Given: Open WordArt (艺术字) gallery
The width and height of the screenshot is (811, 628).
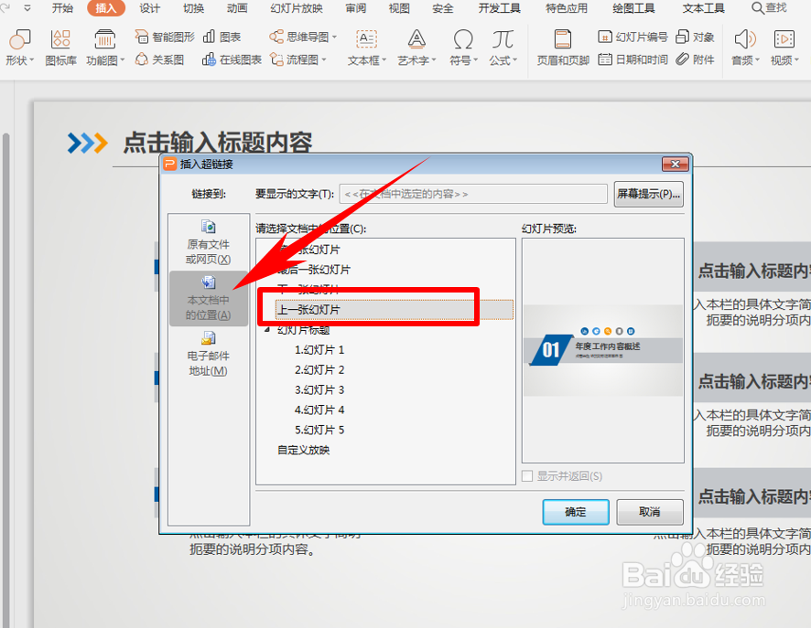Looking at the screenshot, I should pyautogui.click(x=416, y=48).
